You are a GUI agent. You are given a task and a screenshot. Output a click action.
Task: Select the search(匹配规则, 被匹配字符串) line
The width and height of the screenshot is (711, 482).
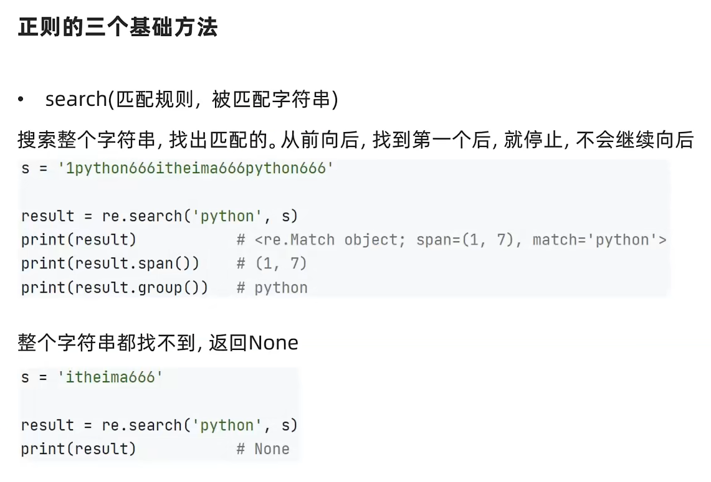click(191, 100)
